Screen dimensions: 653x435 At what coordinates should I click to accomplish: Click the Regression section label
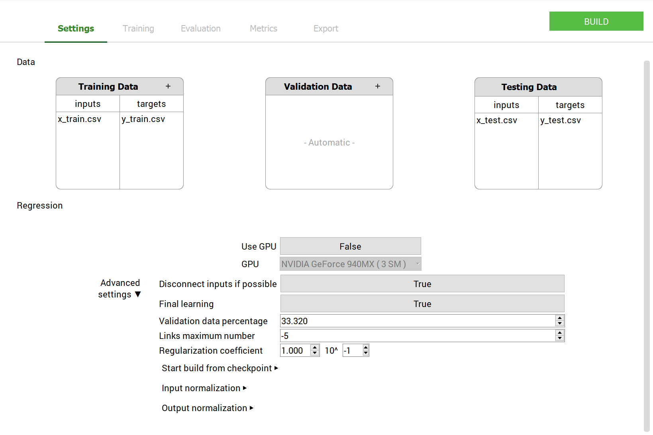pos(40,205)
